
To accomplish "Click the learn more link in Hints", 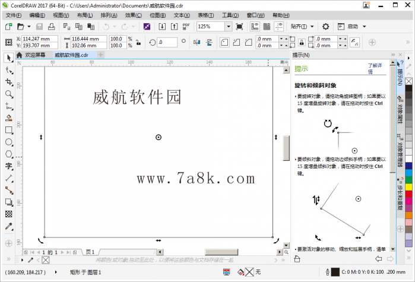I will 375,68.
